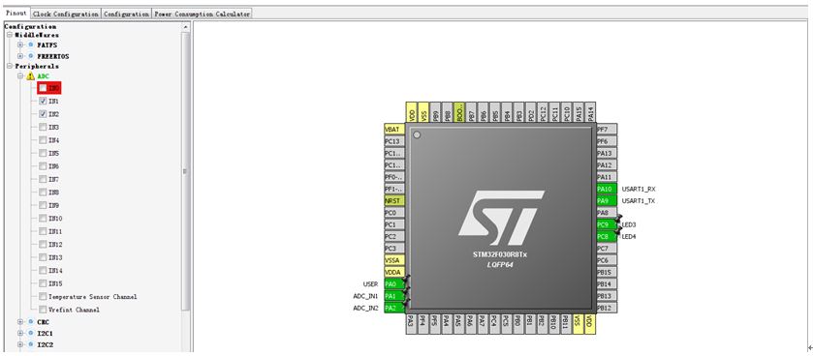813x356 pixels.
Task: Click the PA3 pin at chip bottom
Action: 411,324
